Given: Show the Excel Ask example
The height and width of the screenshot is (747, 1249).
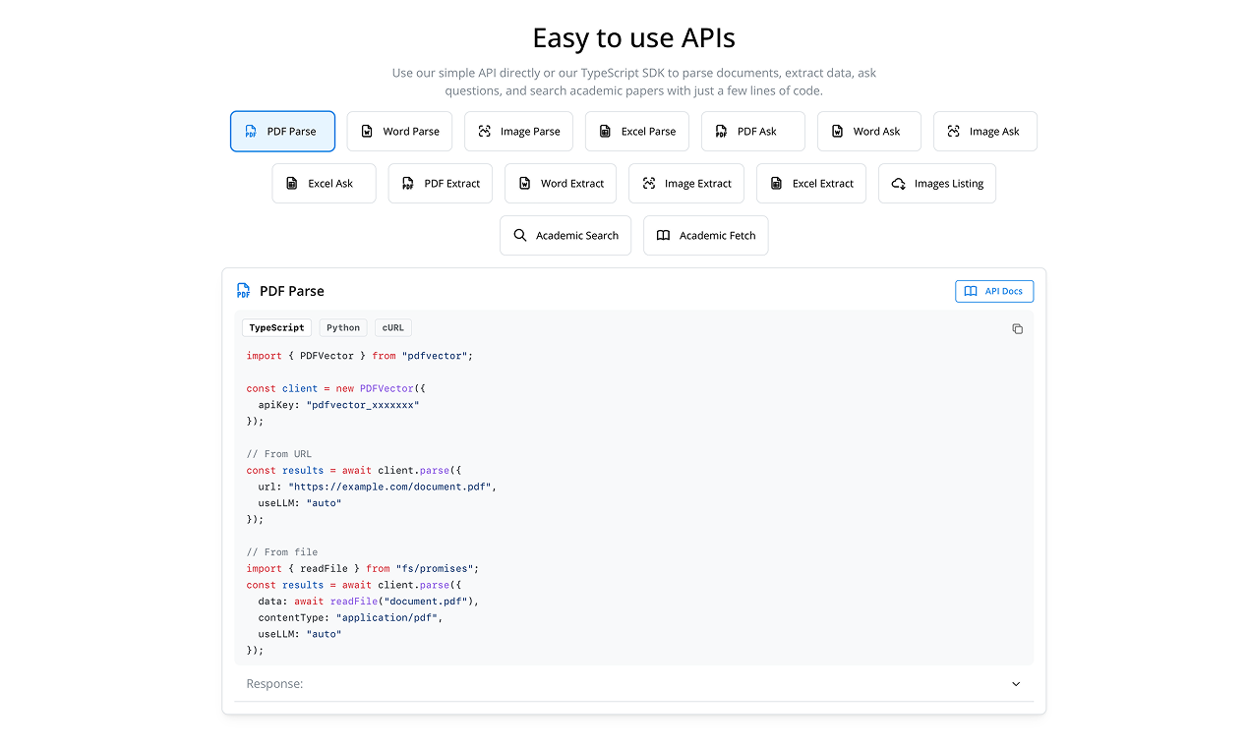Looking at the screenshot, I should point(325,184).
